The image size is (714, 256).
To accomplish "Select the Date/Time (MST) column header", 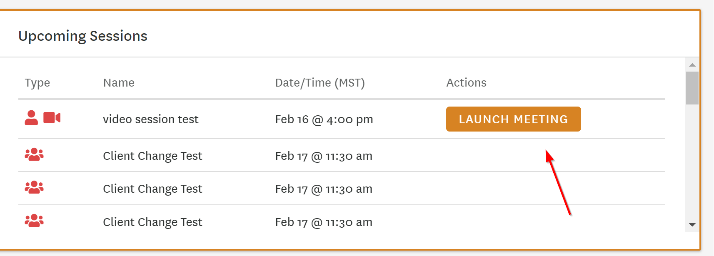I will tap(320, 83).
